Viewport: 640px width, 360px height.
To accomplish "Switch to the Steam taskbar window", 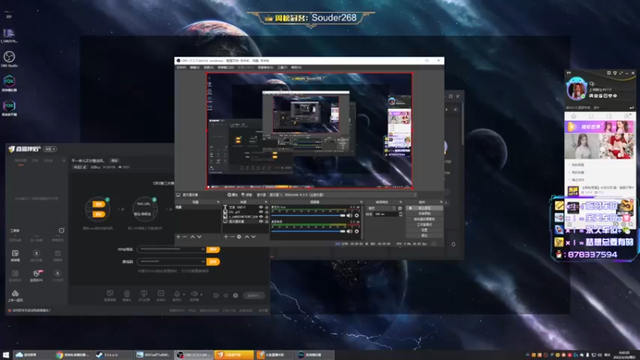I will pyautogui.click(x=113, y=354).
